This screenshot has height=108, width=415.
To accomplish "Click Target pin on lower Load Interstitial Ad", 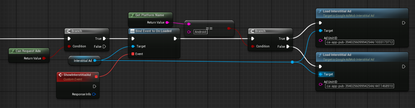I will (x=321, y=74).
